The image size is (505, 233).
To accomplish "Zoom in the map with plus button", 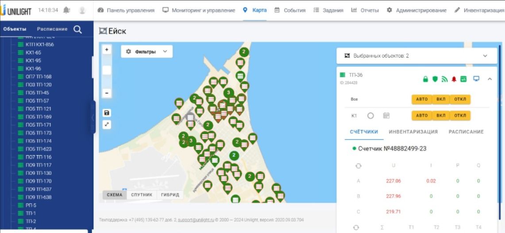I will 107,50.
